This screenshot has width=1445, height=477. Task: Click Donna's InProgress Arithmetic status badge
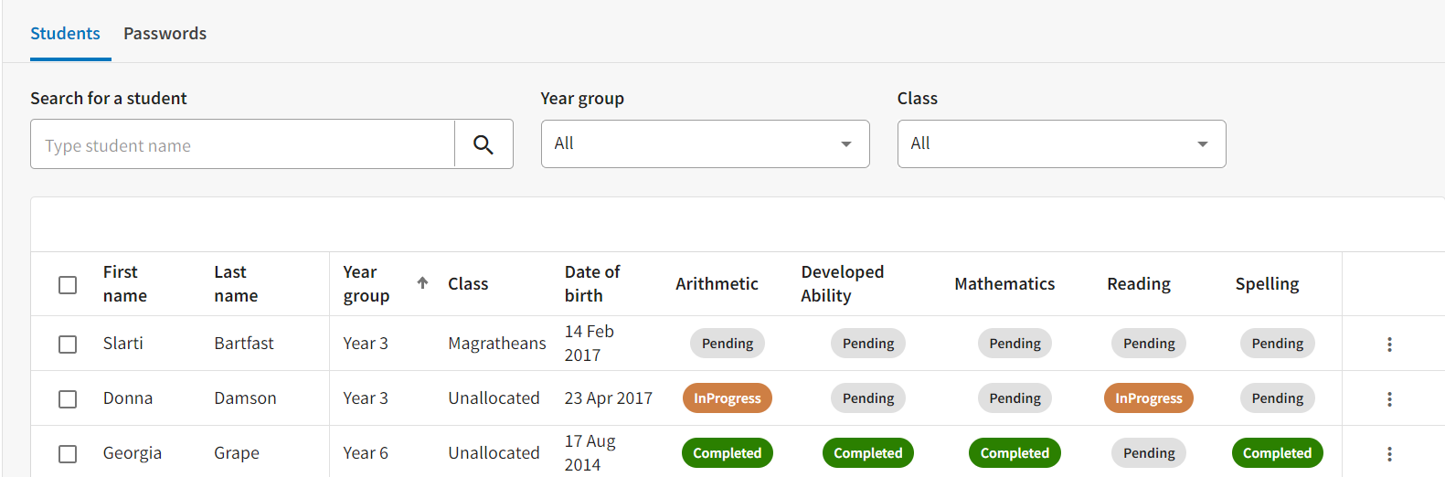tap(728, 398)
